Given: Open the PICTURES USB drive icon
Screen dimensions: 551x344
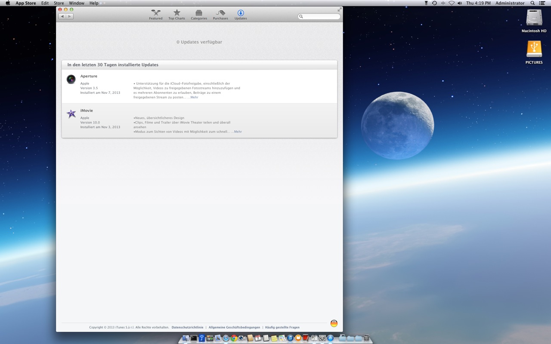Looking at the screenshot, I should point(534,49).
